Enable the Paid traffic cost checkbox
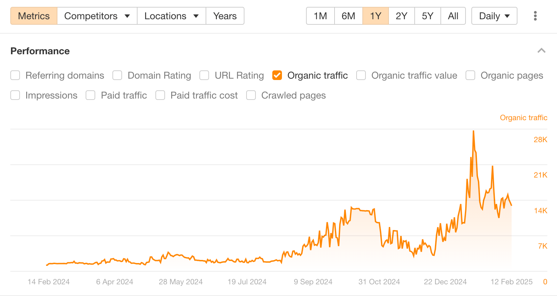The height and width of the screenshot is (296, 557). tap(160, 95)
